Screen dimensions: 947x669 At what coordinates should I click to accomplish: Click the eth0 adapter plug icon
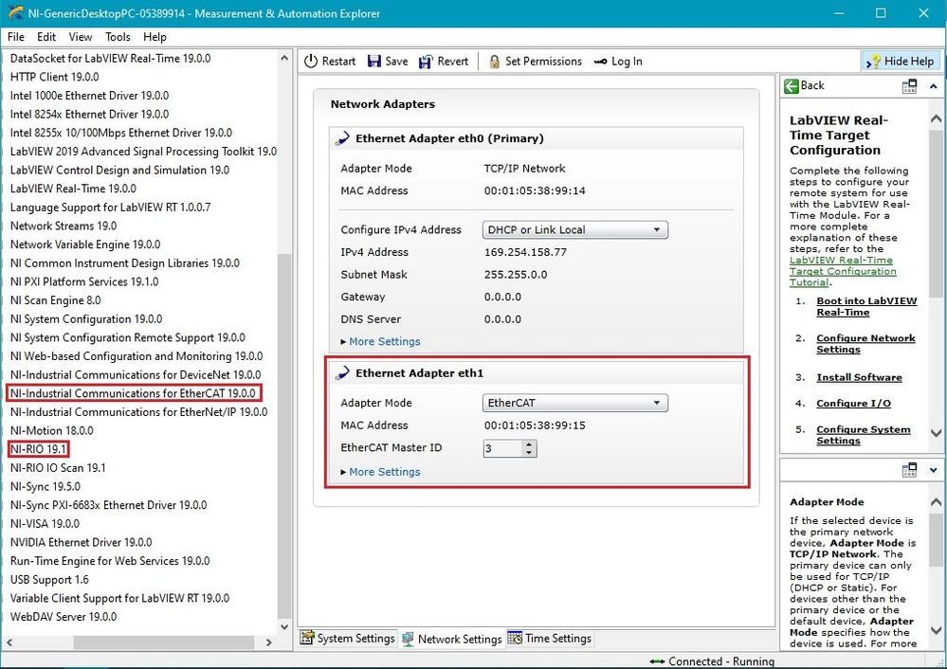point(342,138)
